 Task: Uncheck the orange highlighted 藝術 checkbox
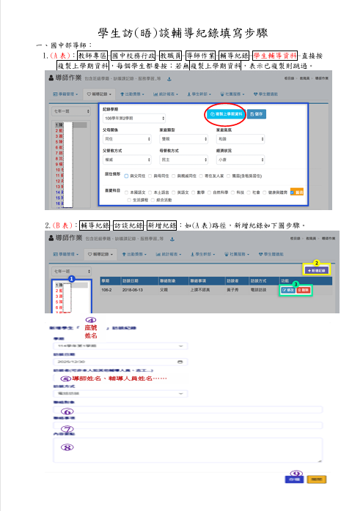[x=293, y=193]
